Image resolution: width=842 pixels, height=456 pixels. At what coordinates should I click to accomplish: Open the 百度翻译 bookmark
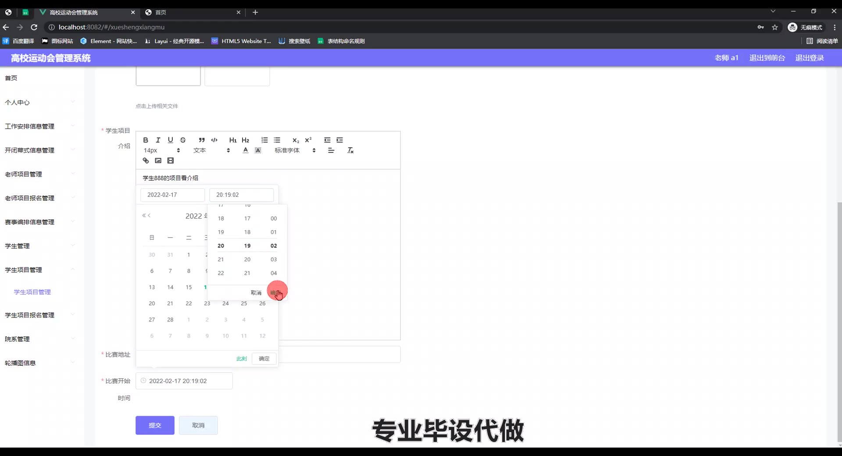18,41
